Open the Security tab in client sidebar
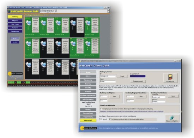The height and width of the screenshot is (138, 194). [88, 88]
